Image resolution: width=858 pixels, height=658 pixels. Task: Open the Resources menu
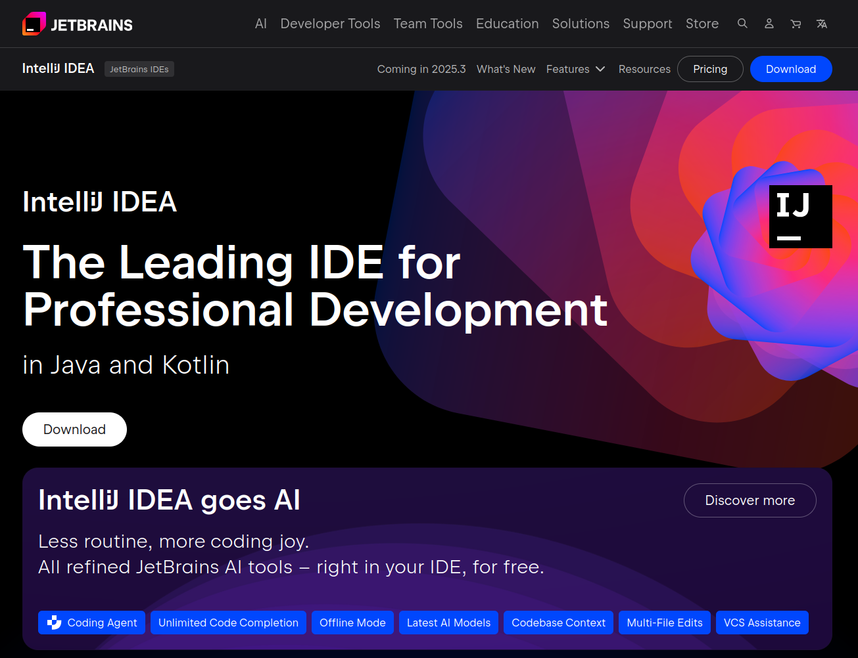point(644,69)
